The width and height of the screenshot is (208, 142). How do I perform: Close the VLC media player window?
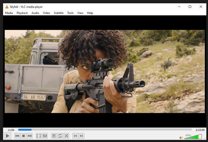click(201, 7)
